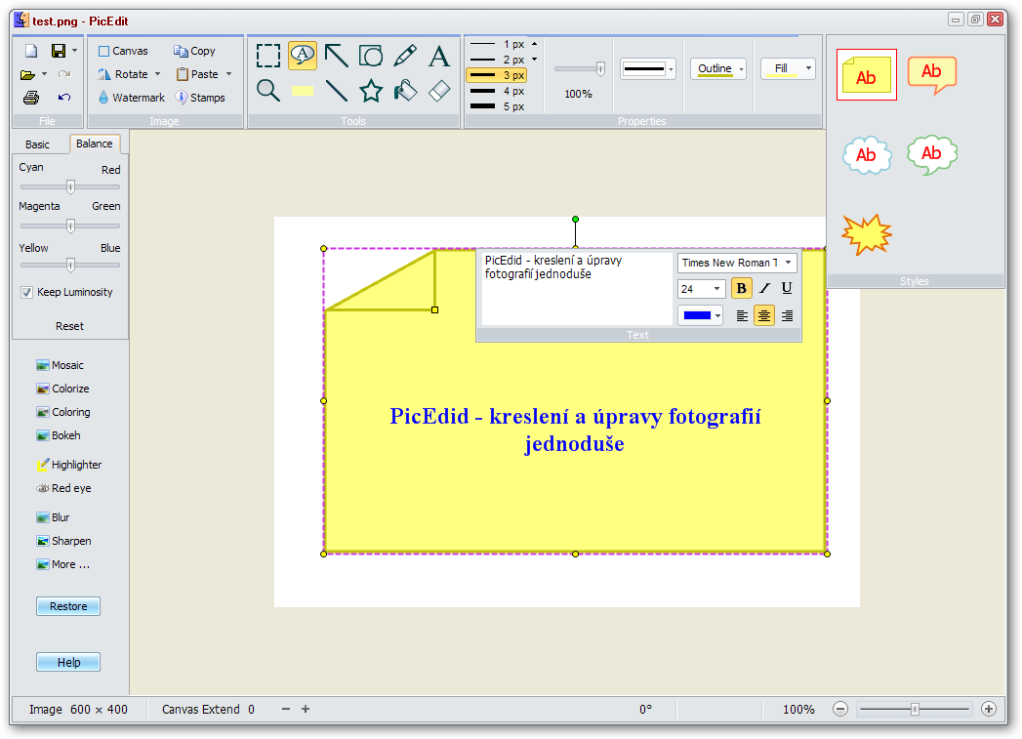
Task: Select the letter A text tool
Action: coord(439,56)
